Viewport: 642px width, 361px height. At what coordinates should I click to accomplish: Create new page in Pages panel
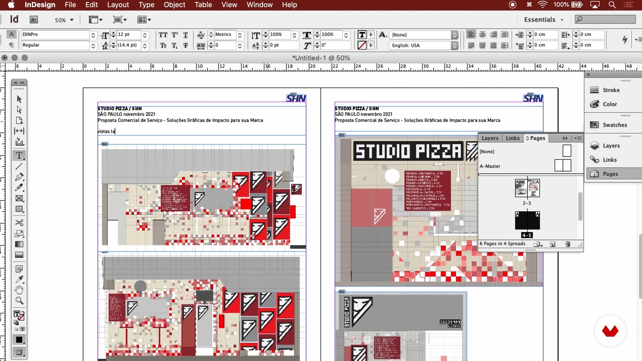[x=552, y=244]
